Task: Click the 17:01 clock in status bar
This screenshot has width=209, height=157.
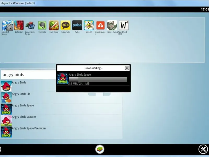Action: coord(205,9)
